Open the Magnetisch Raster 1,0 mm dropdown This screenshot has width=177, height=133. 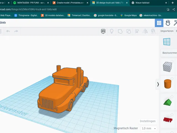[x=149, y=128]
